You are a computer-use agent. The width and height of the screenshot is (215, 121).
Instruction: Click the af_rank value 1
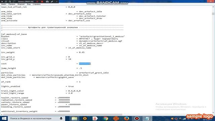[80, 82]
